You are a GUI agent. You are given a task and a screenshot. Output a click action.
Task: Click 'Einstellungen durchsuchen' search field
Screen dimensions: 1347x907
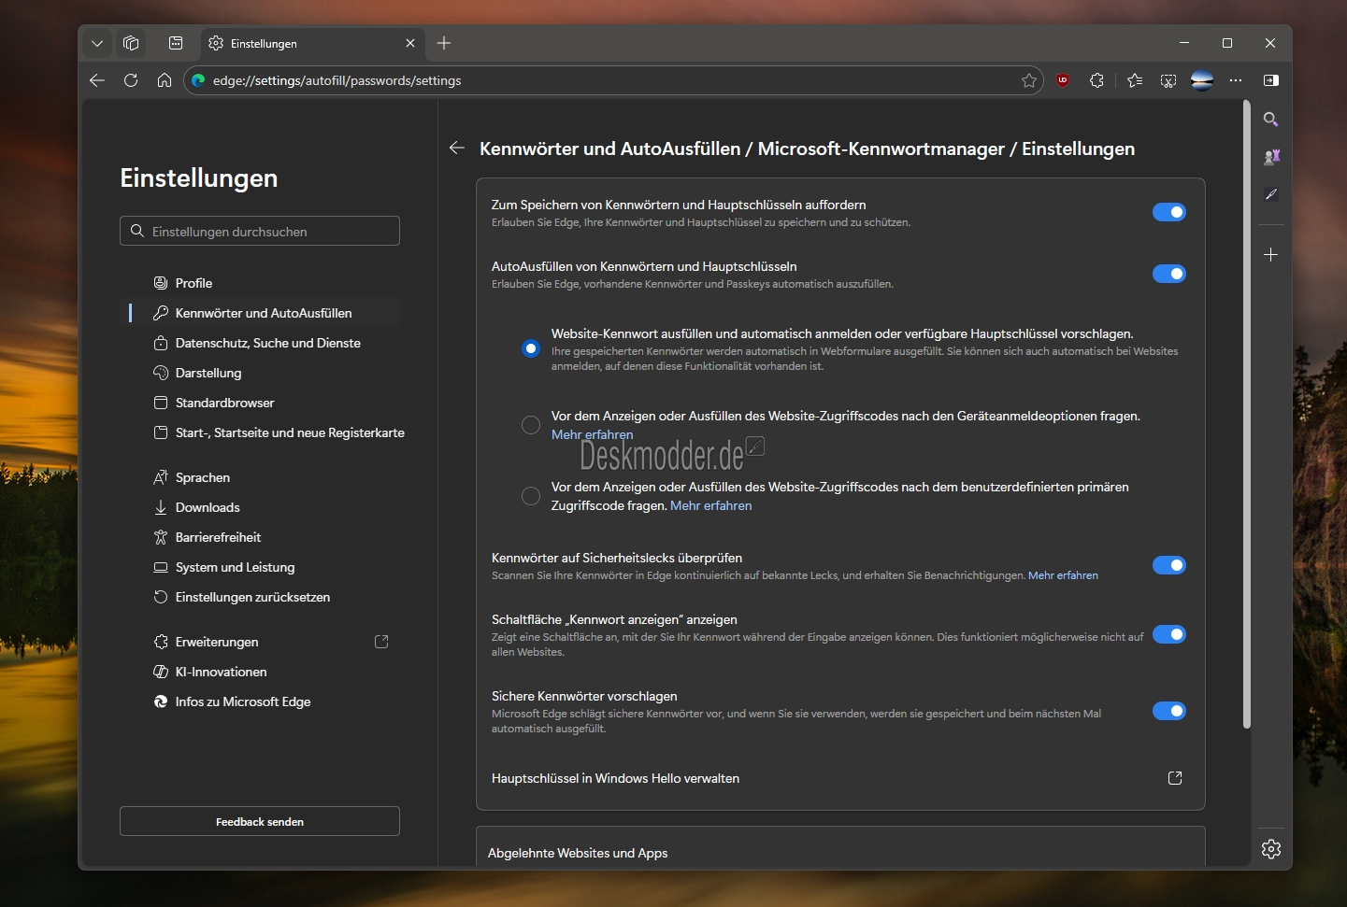(260, 231)
